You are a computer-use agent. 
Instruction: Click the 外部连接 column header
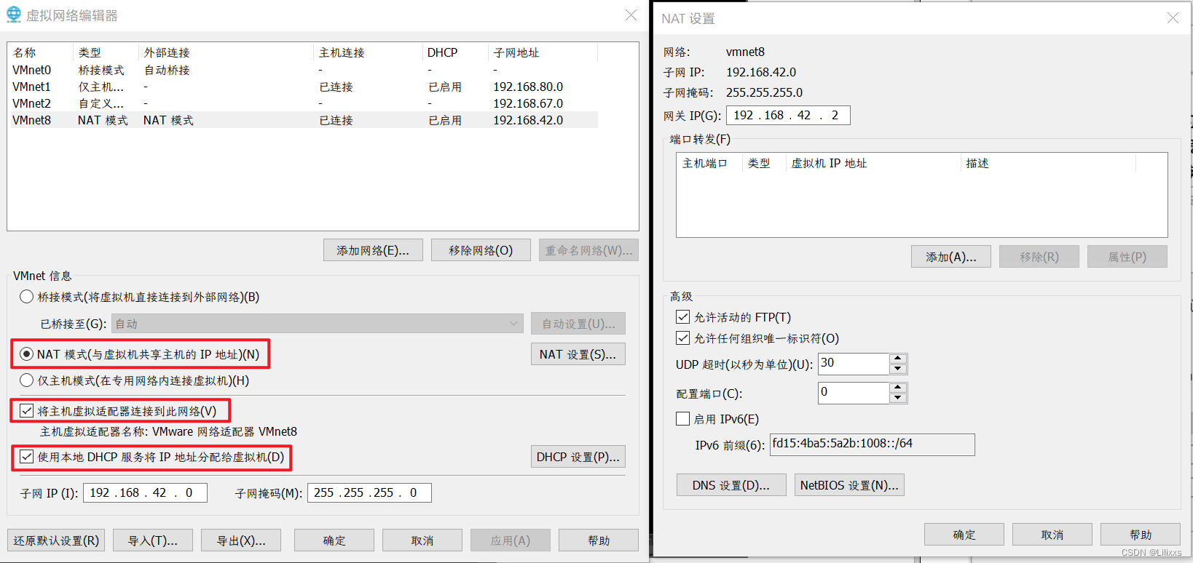226,52
